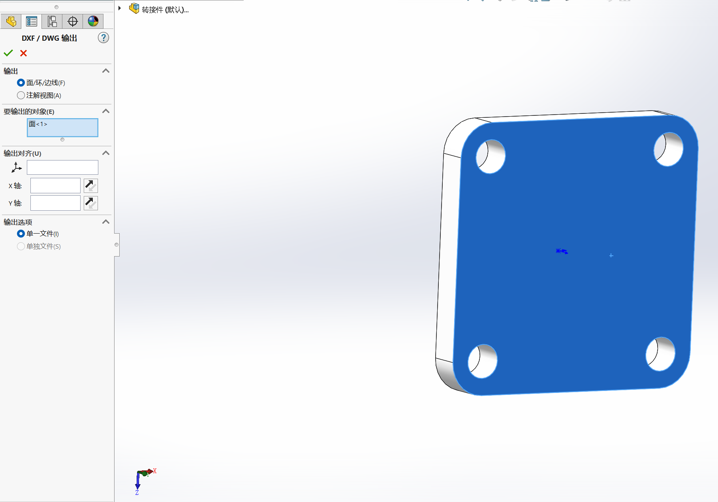Open help for DXF / DWG 输出

pyautogui.click(x=103, y=38)
